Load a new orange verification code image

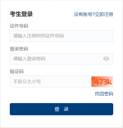pyautogui.click(x=102, y=82)
